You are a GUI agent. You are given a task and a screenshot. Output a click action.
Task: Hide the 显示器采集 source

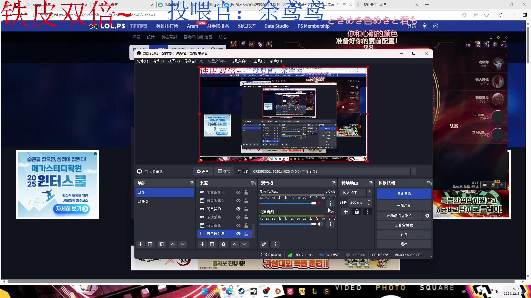point(238,234)
